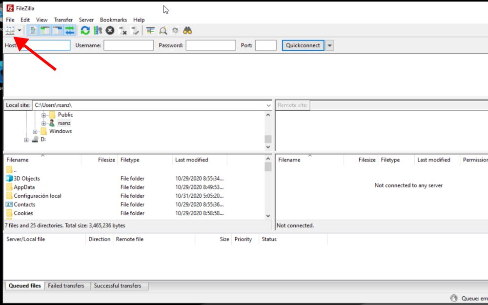Open the directory listing filters dialog
This screenshot has height=305, width=488.
pos(151,30)
